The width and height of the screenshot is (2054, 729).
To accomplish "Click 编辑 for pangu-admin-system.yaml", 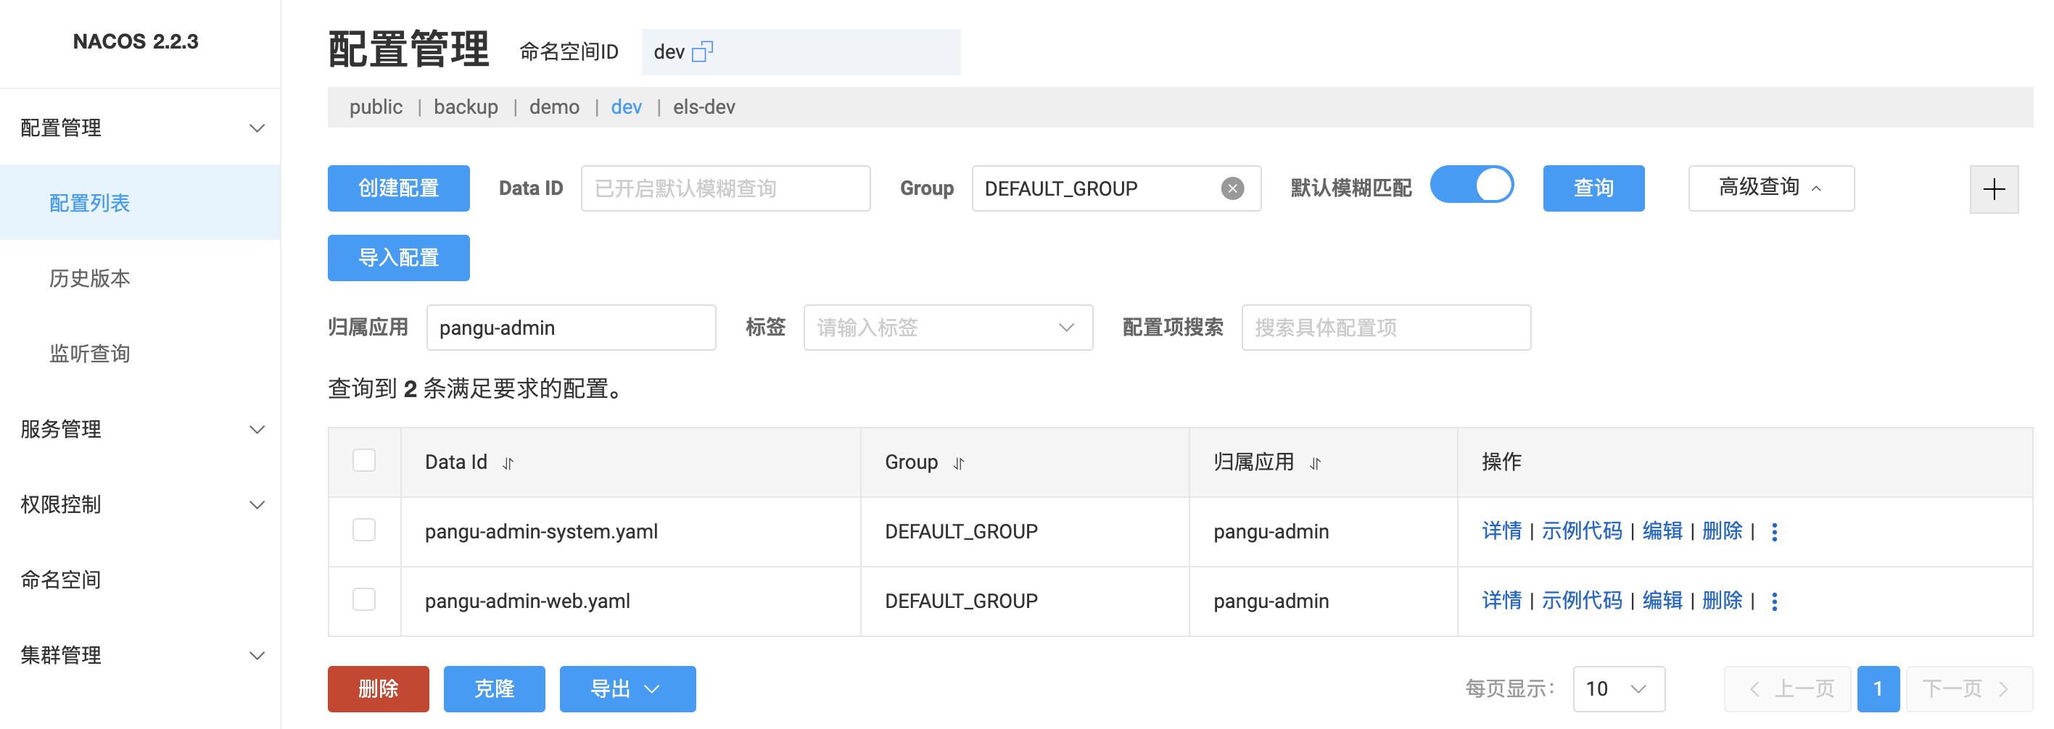I will click(1662, 531).
